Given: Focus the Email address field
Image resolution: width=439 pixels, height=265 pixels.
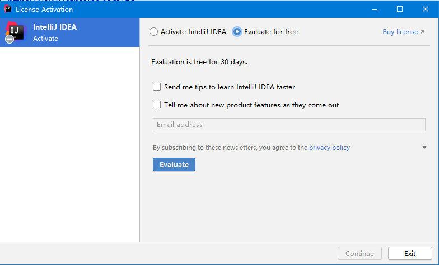Looking at the screenshot, I should (x=289, y=125).
